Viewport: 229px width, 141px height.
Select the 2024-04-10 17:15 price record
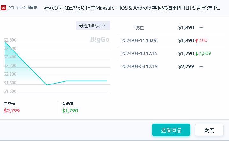pos(139,54)
